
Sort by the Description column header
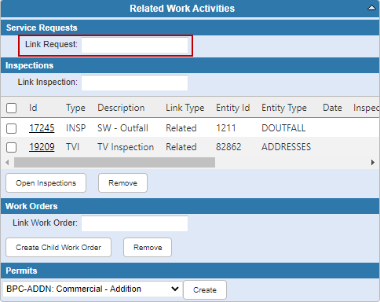pyautogui.click(x=121, y=108)
